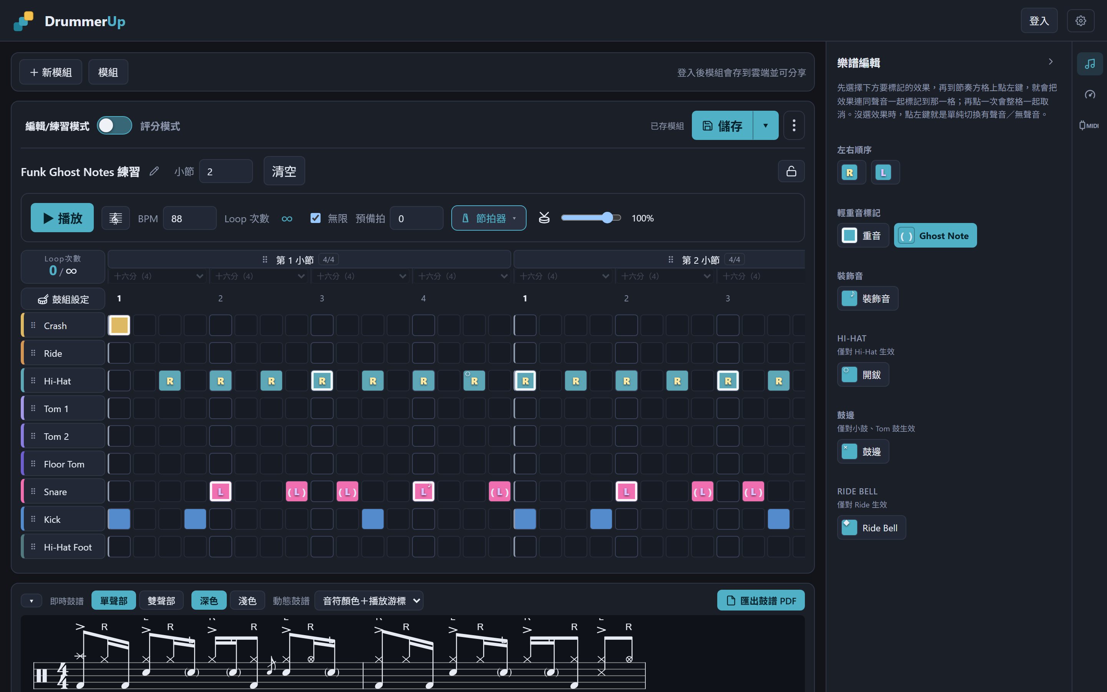Open the 節拍器 metronome dropdown
Viewport: 1107px width, 692px height.
(489, 218)
